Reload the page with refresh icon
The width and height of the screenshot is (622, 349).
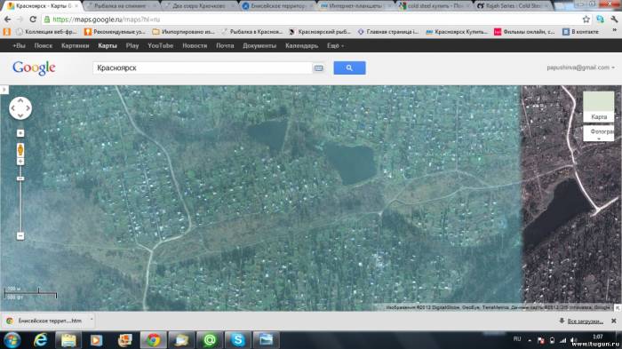pyautogui.click(x=33, y=19)
